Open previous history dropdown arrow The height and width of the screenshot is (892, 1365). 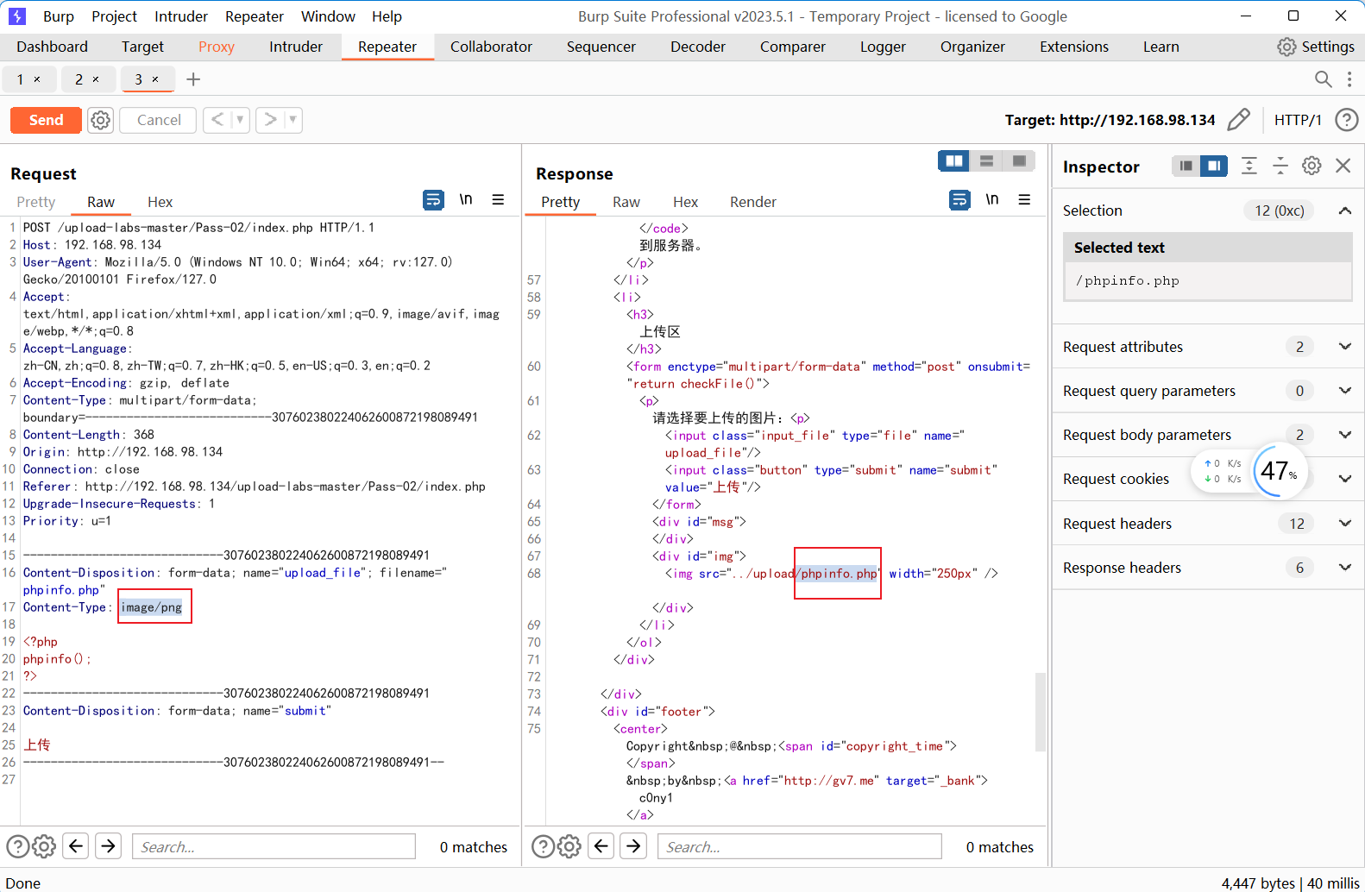tap(240, 120)
